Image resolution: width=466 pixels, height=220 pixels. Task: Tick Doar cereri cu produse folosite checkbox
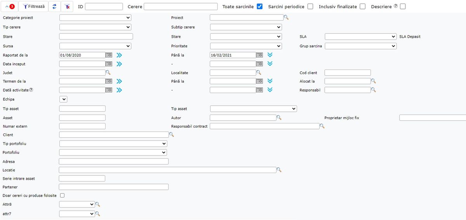tap(62, 196)
